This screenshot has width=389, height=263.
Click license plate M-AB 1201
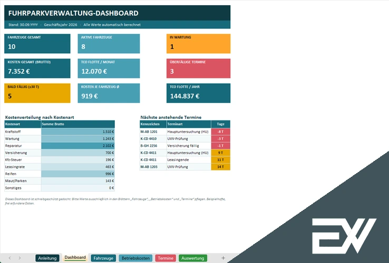coord(149,131)
